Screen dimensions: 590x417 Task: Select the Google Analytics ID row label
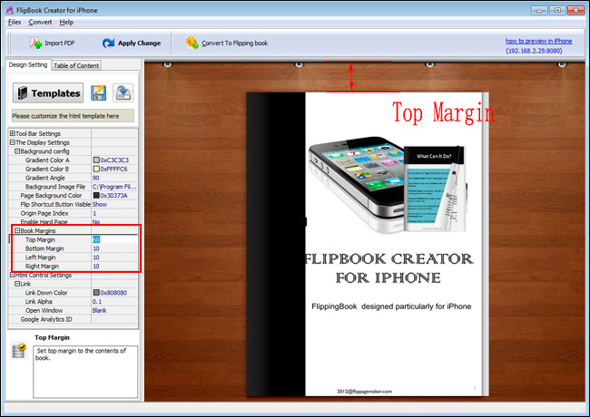[46, 319]
